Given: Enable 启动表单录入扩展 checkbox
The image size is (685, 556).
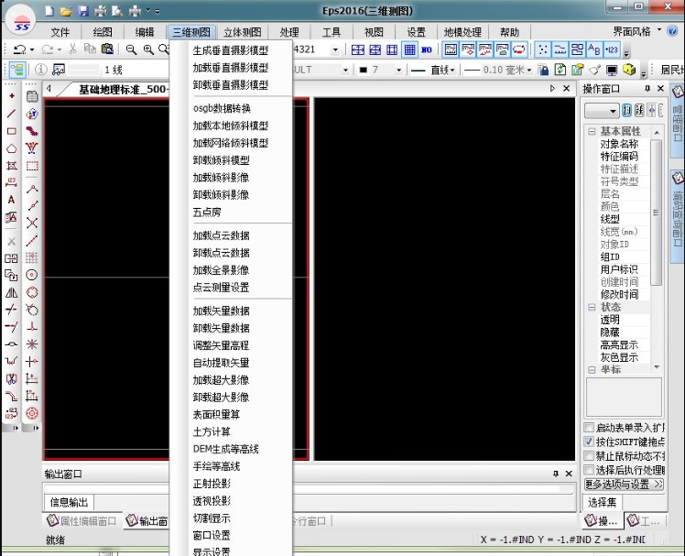Looking at the screenshot, I should [x=589, y=428].
